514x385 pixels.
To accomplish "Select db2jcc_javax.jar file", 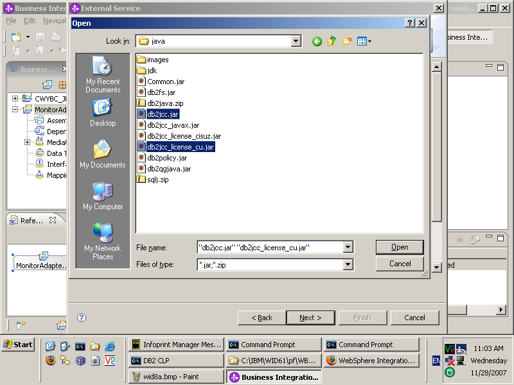I will point(168,125).
